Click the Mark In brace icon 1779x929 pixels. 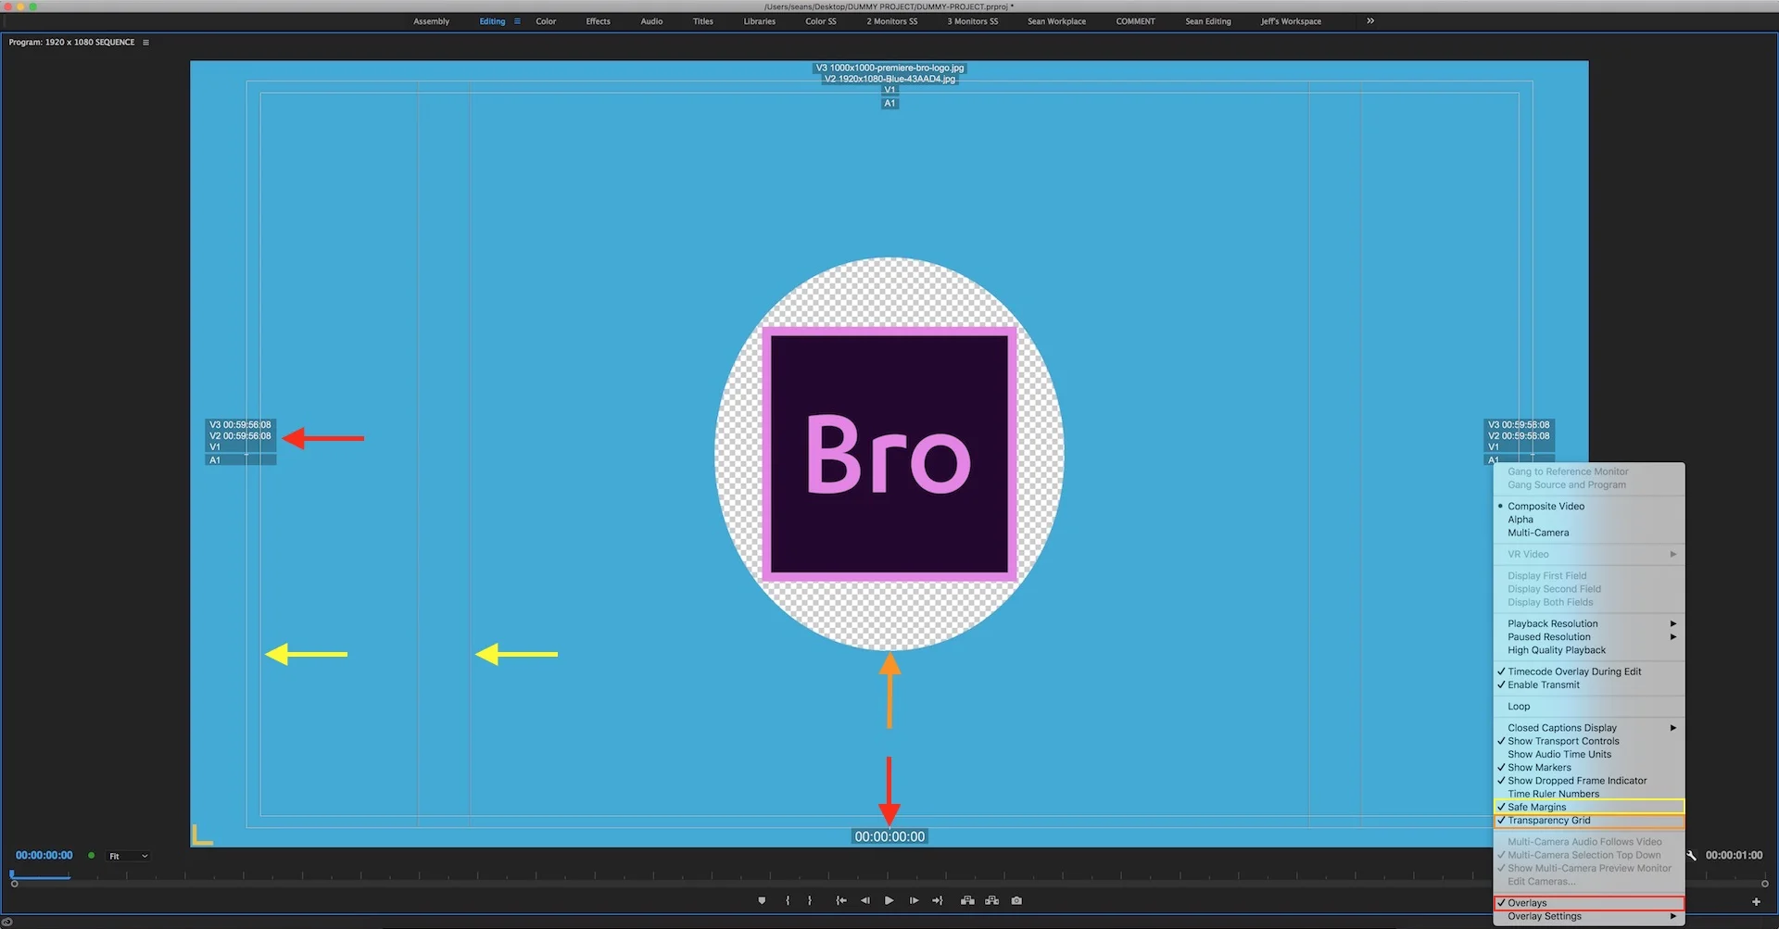(x=788, y=900)
